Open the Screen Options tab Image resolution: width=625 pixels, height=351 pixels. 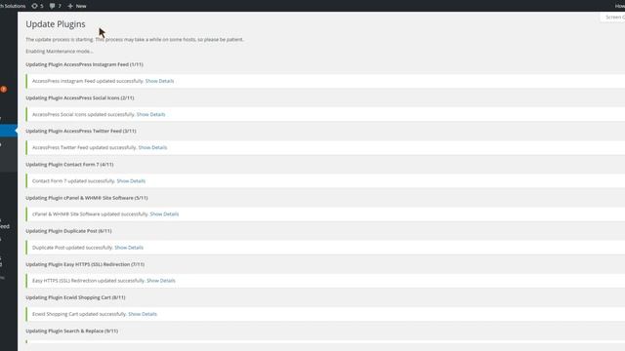[x=614, y=18]
